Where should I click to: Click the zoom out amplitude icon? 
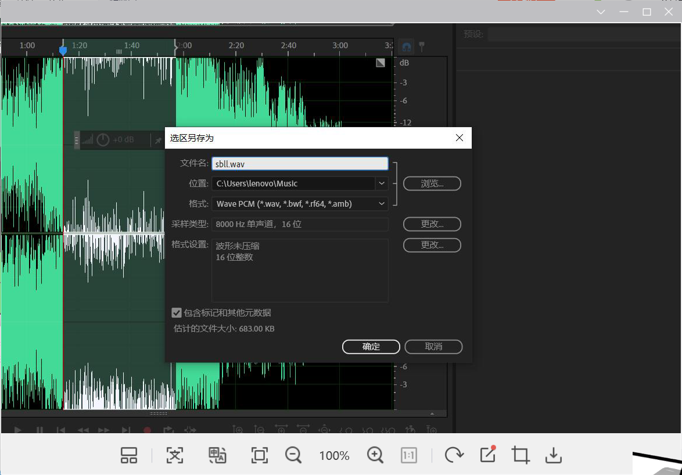coord(259,429)
